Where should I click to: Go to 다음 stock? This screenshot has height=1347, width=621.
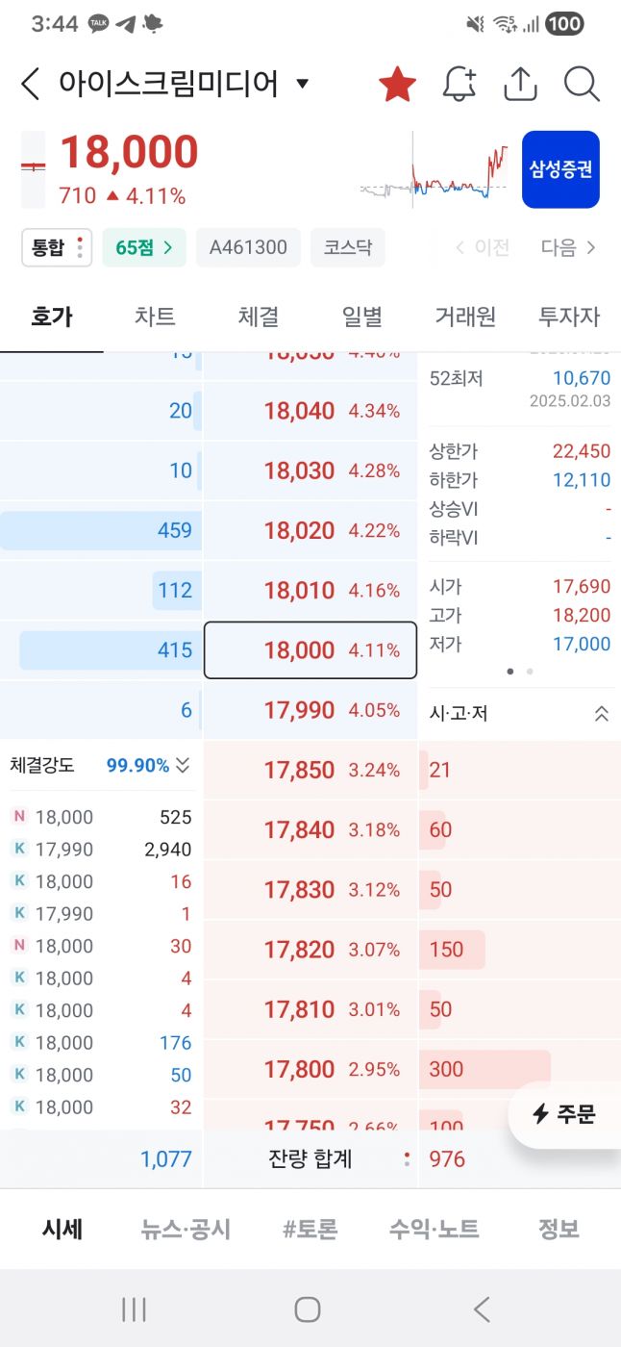click(x=568, y=248)
